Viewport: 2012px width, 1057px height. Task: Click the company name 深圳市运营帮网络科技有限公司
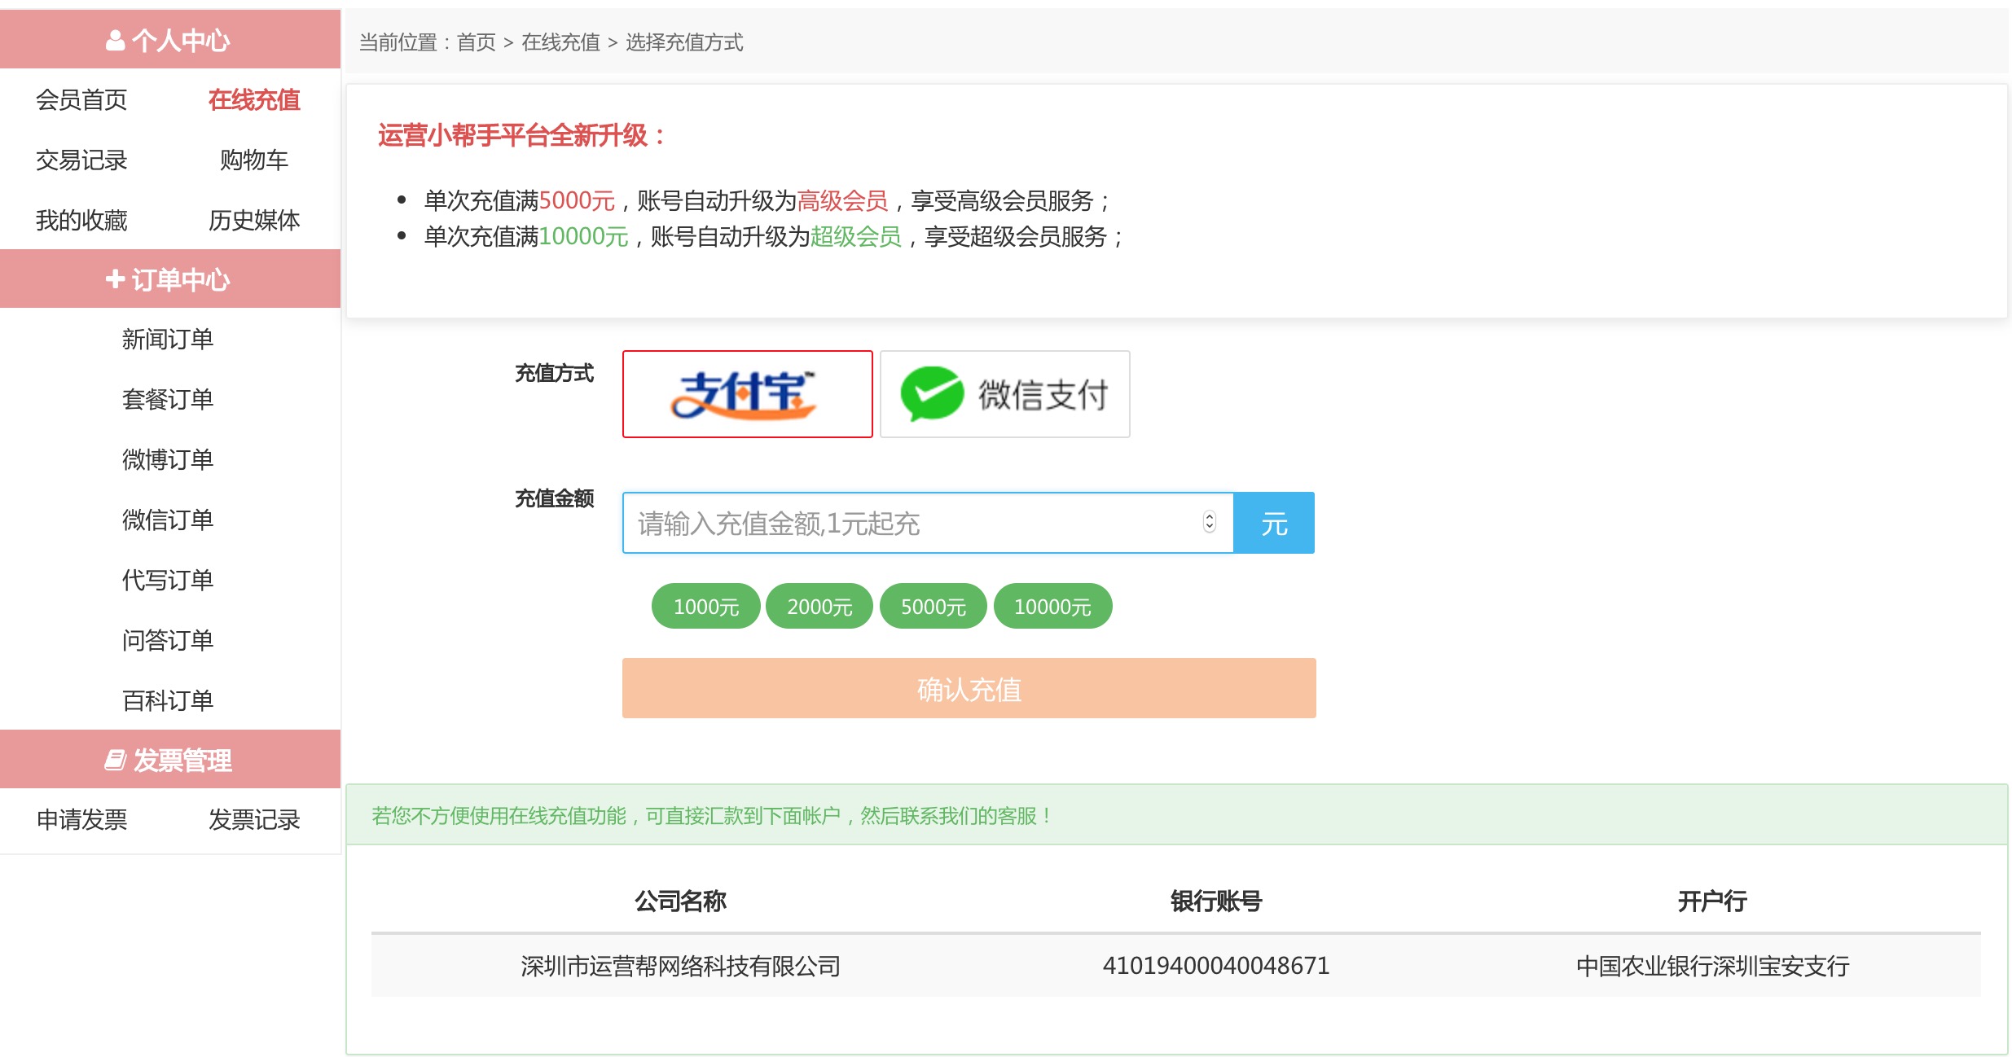point(681,966)
